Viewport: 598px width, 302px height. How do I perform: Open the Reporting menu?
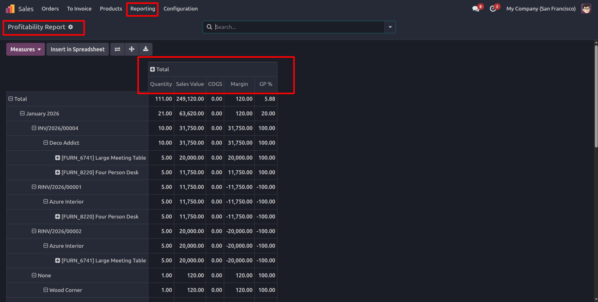click(142, 9)
